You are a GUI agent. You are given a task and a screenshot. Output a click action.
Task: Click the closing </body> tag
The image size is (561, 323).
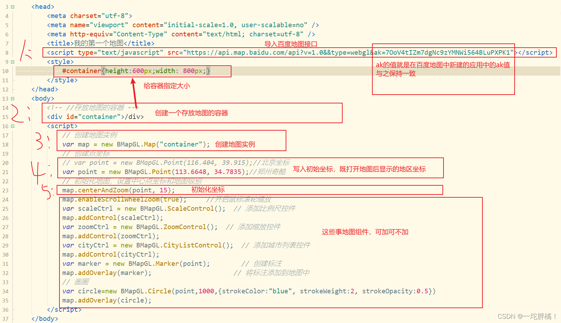click(x=45, y=319)
